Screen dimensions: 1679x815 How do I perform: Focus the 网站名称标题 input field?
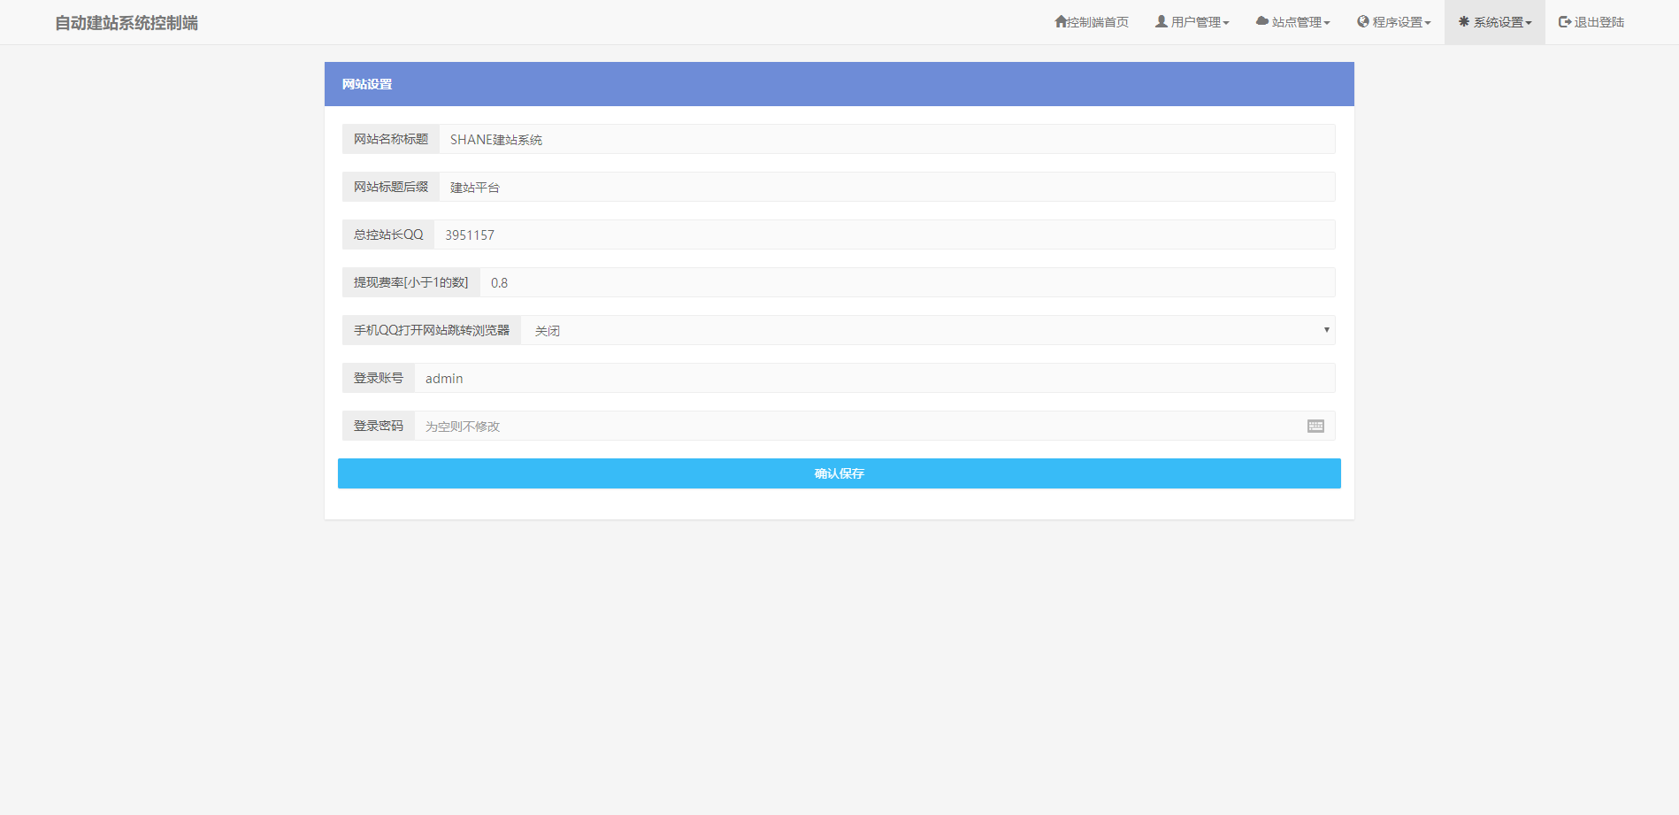pos(886,139)
